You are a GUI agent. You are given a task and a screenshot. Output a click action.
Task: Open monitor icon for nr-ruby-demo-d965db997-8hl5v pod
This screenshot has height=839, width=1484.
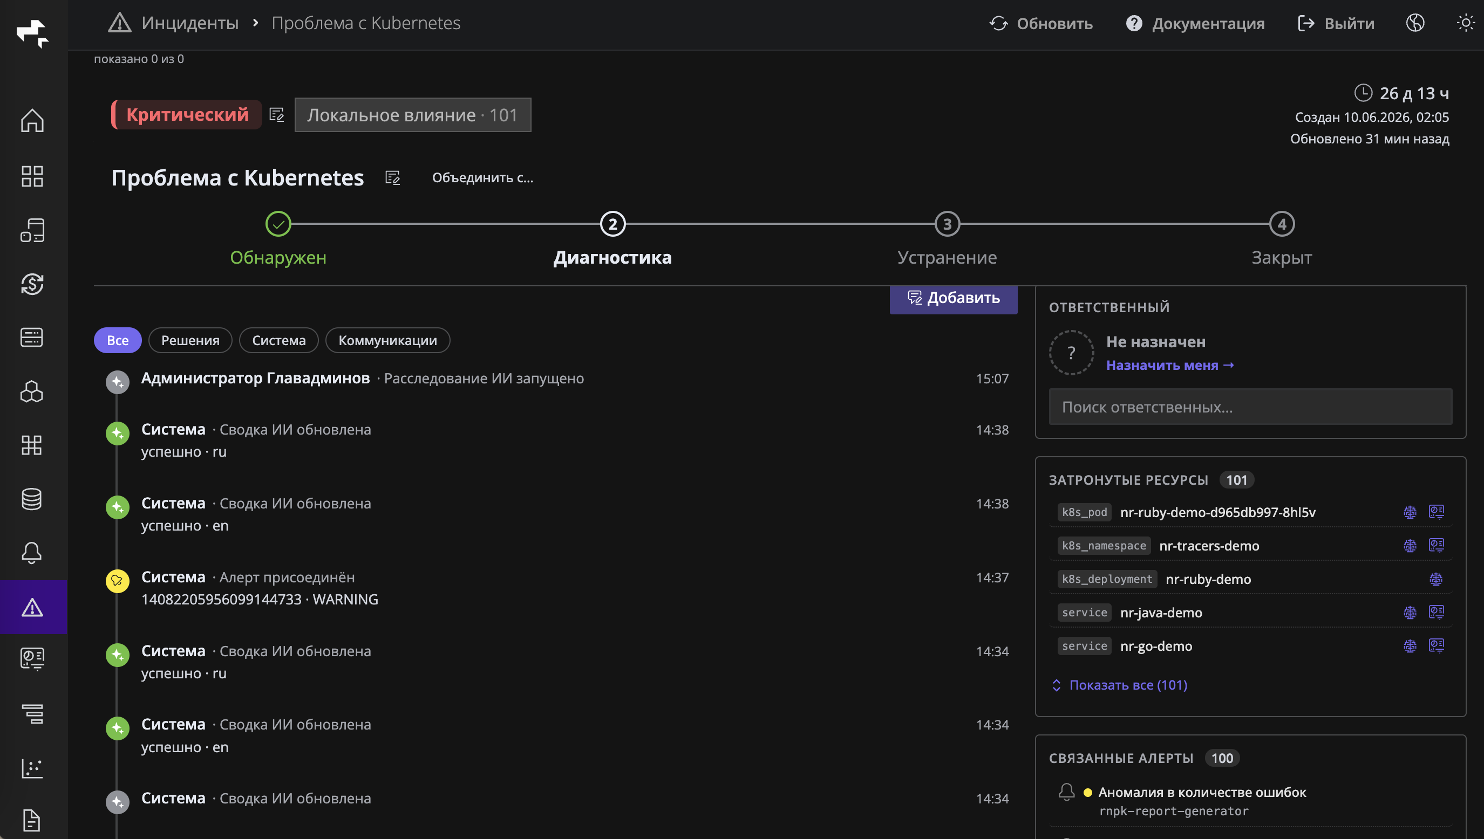click(x=1436, y=512)
